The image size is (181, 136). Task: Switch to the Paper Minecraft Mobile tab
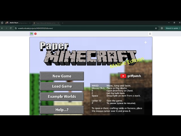(46, 23)
